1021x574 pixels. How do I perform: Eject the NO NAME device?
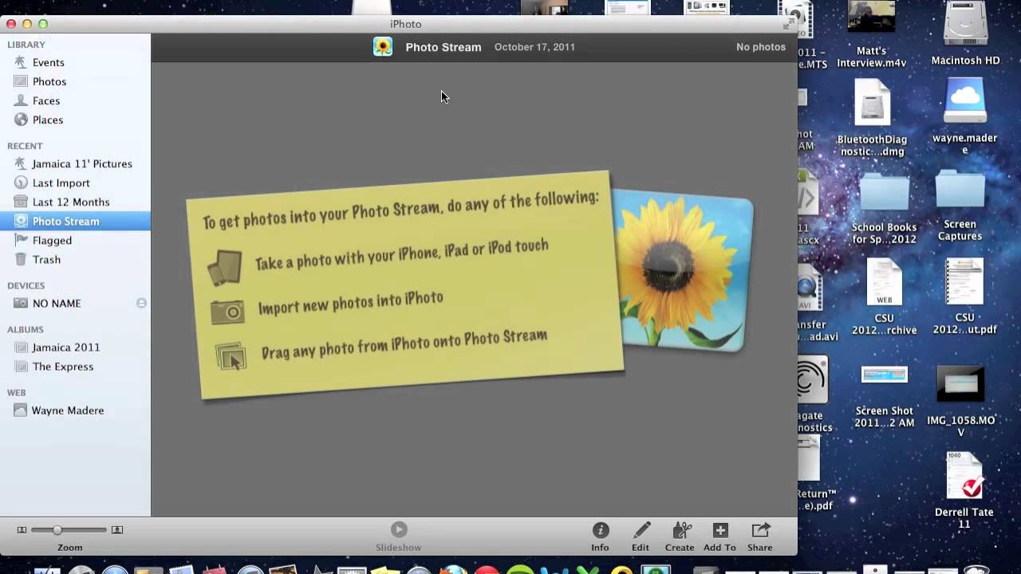(x=141, y=303)
